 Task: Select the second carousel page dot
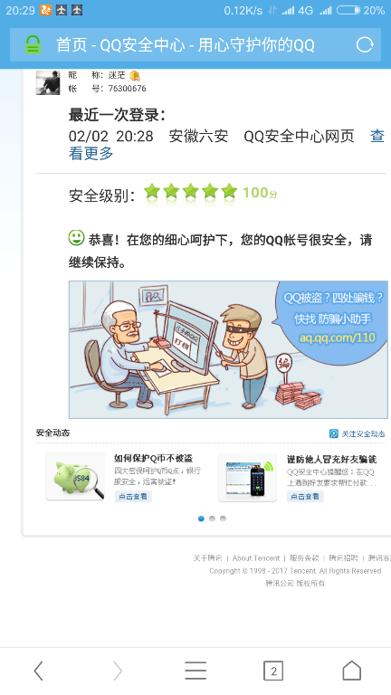coord(212,519)
